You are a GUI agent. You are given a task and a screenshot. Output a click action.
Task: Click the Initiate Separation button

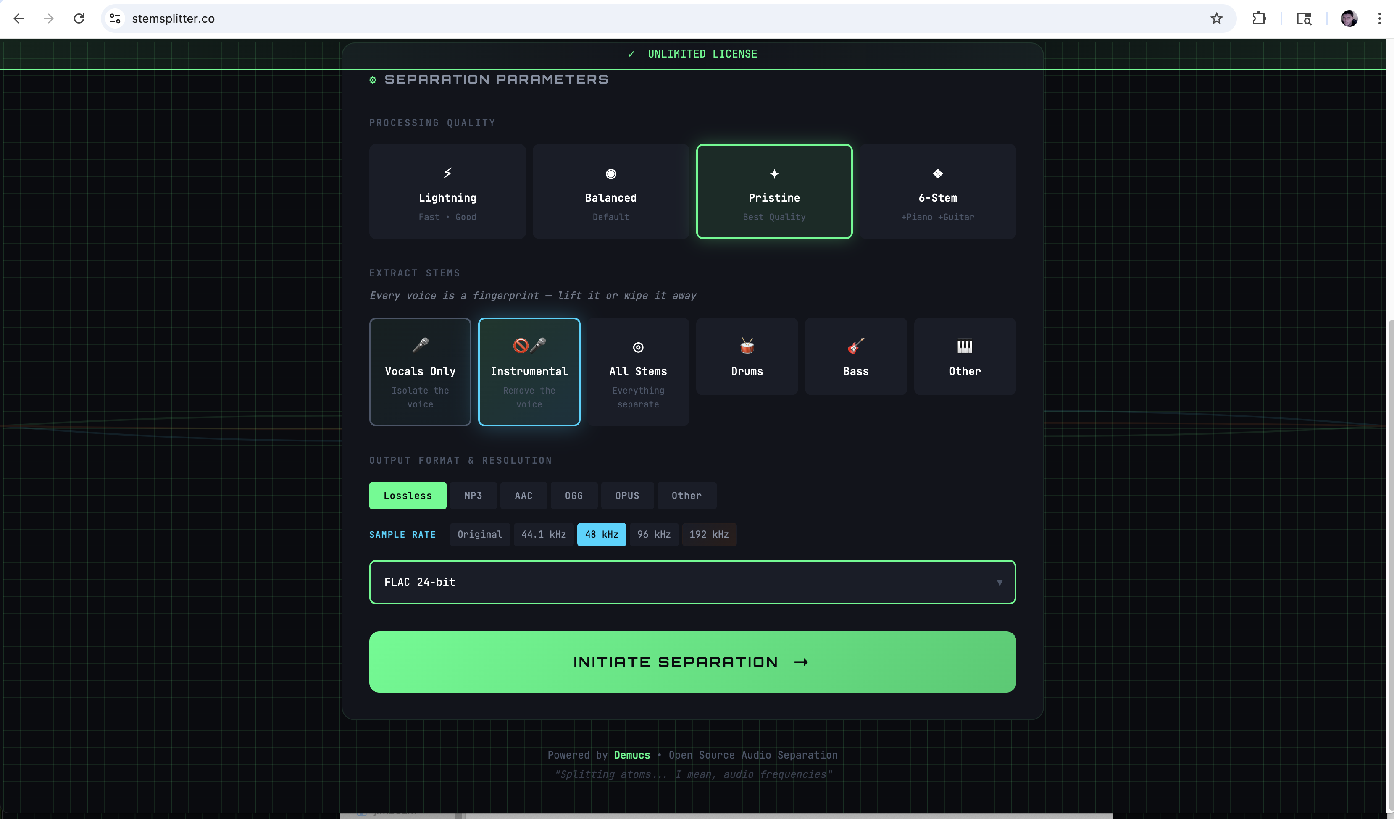[x=692, y=661]
